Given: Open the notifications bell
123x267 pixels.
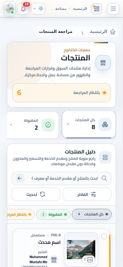Looking at the screenshot, I should pyautogui.click(x=23, y=9).
